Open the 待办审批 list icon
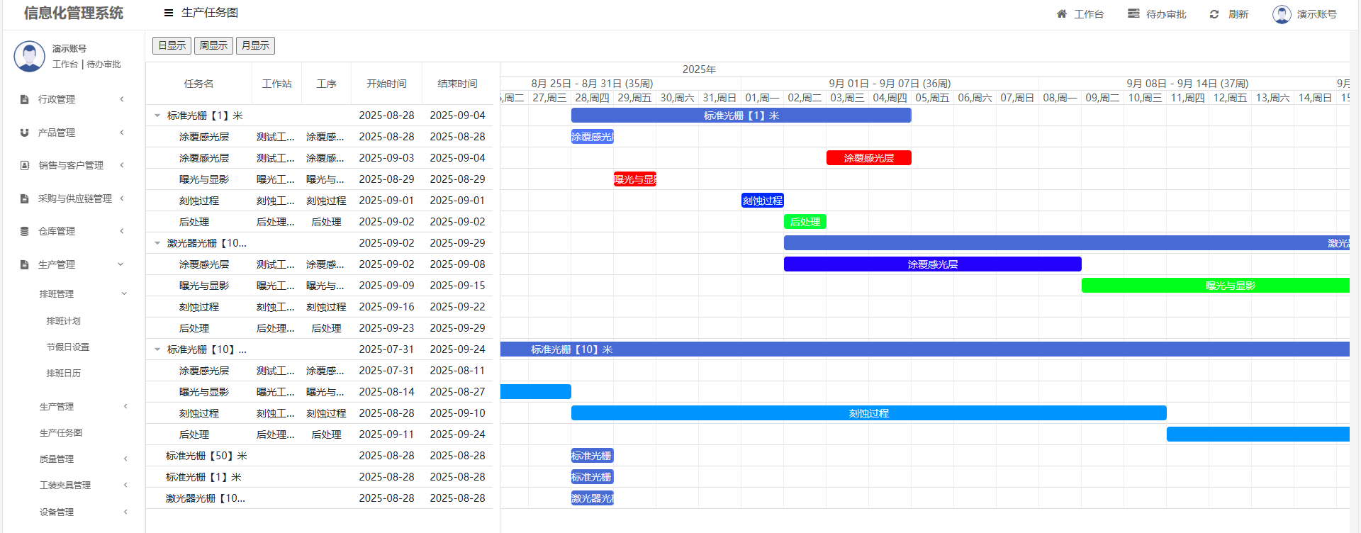Image resolution: width=1361 pixels, height=533 pixels. [1133, 14]
